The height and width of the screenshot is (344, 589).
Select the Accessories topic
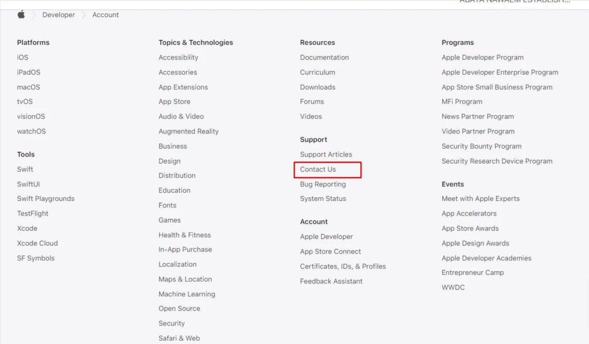coord(178,72)
